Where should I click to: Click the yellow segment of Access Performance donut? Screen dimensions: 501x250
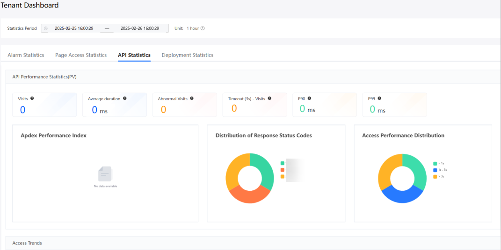click(385, 169)
